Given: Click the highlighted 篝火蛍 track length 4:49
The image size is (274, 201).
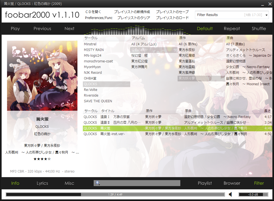Looking at the screenshot, I should point(268,128).
